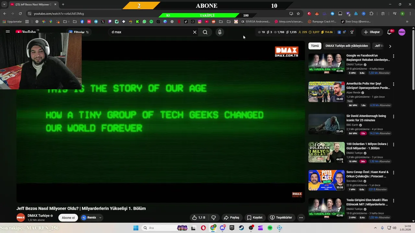415x233 pixels.
Task: Open the 'EXVEGA Andromed...' bookmark
Action: coord(255,22)
